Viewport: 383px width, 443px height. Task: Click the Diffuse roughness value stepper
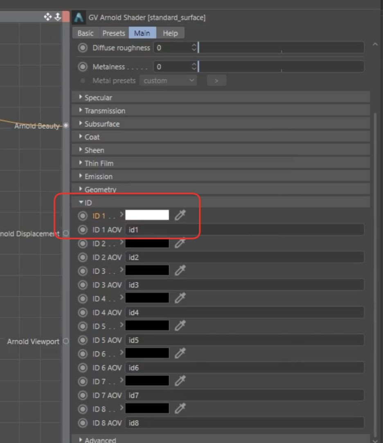[194, 47]
